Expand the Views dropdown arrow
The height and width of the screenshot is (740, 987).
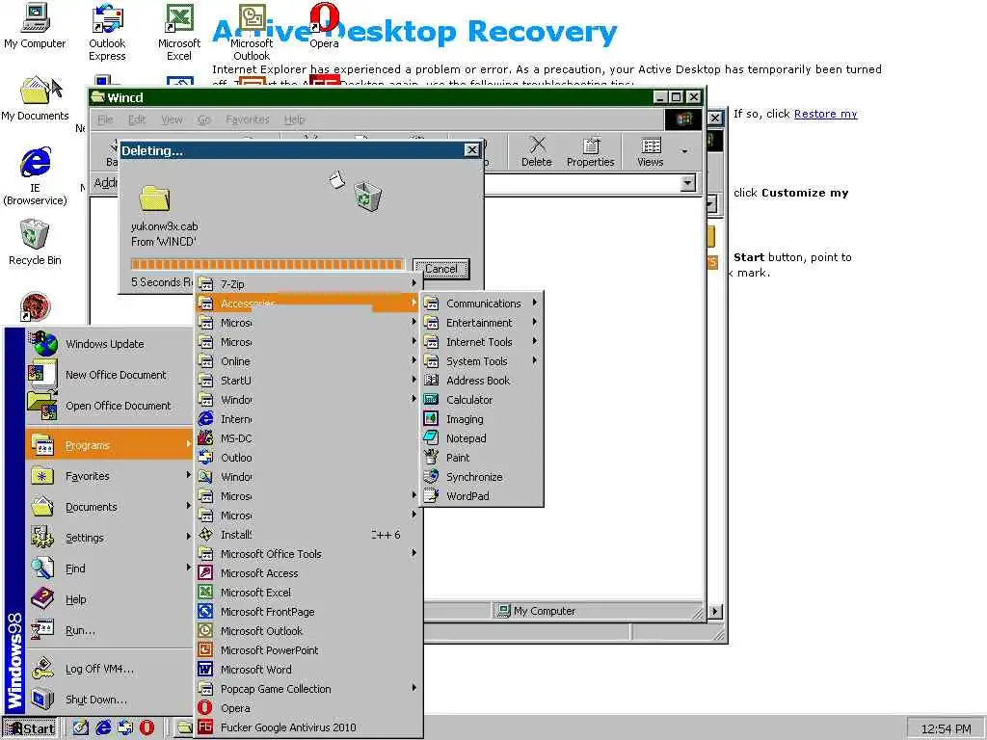tap(685, 151)
